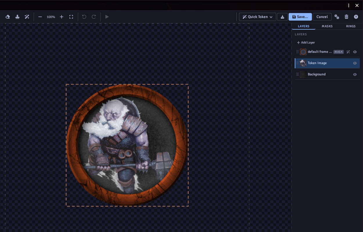Click the trash can delete icon
The image size is (363, 232).
click(346, 17)
